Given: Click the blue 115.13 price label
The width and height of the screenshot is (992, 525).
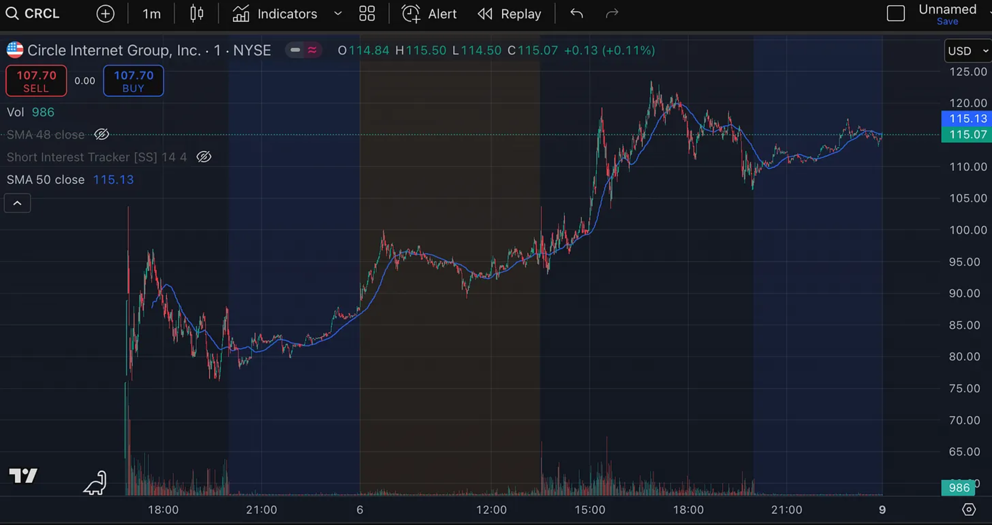Looking at the screenshot, I should coord(967,119).
